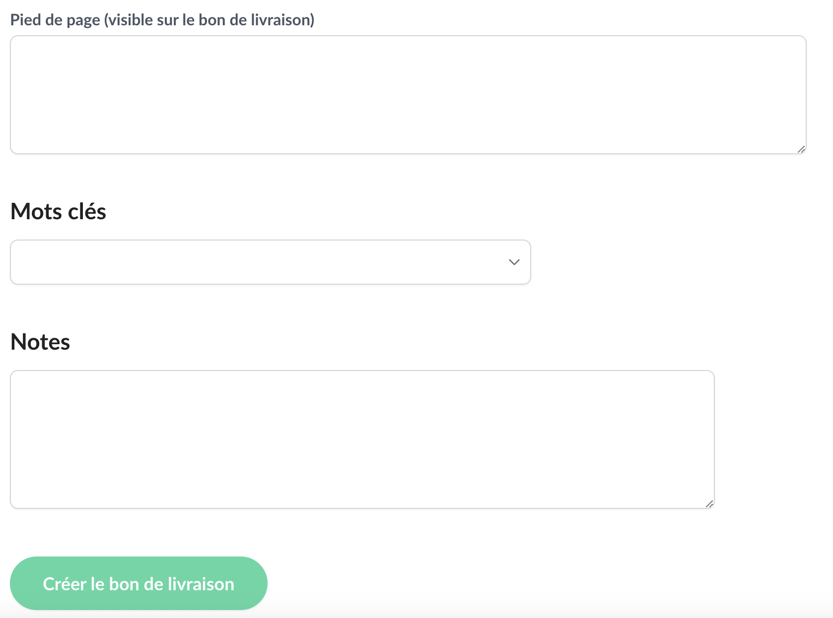Select the large notes input box

[x=361, y=439]
